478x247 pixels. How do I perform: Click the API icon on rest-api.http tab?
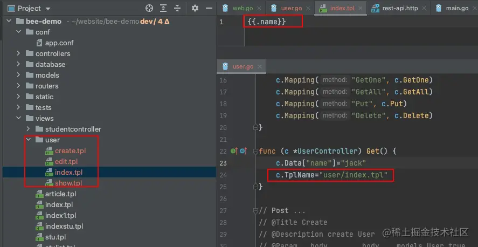tap(375, 8)
